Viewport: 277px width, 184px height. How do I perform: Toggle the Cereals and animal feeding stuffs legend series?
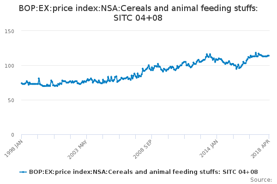[x=143, y=172]
